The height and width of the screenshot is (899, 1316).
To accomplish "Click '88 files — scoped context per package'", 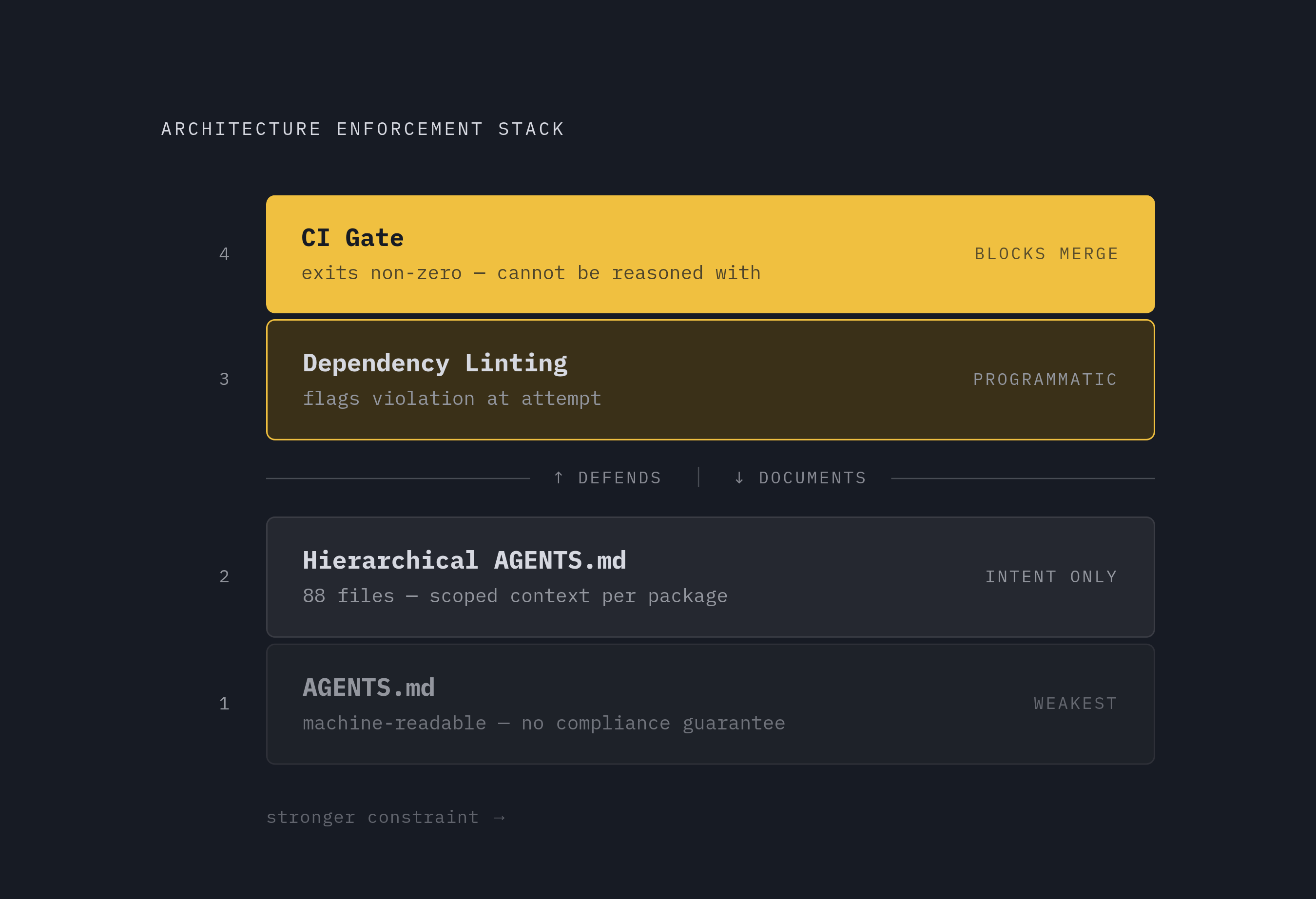I will (x=515, y=596).
